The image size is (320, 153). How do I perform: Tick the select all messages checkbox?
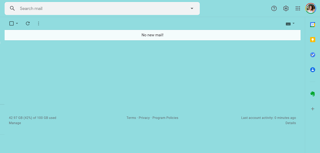tap(12, 24)
